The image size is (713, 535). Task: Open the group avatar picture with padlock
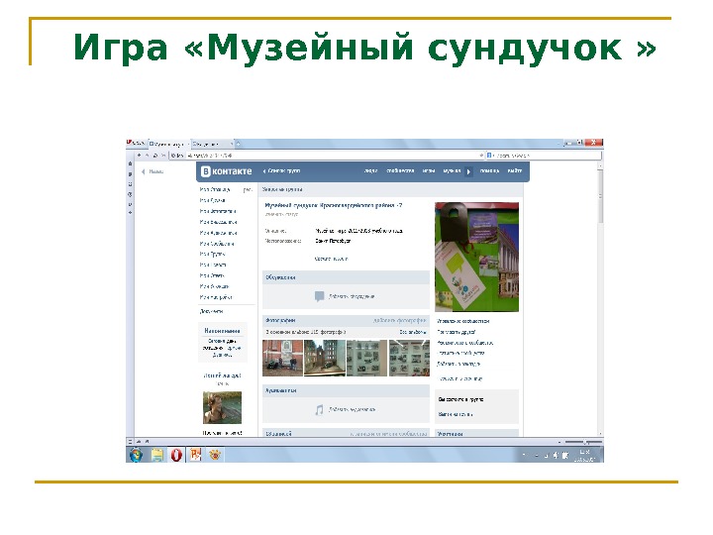click(476, 257)
